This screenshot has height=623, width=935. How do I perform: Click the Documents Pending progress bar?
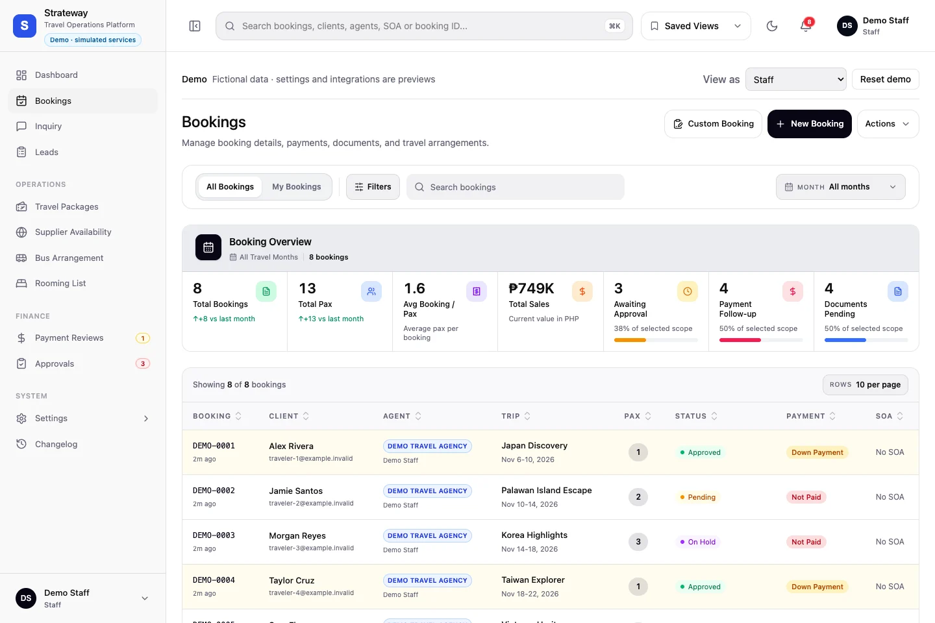tap(866, 340)
